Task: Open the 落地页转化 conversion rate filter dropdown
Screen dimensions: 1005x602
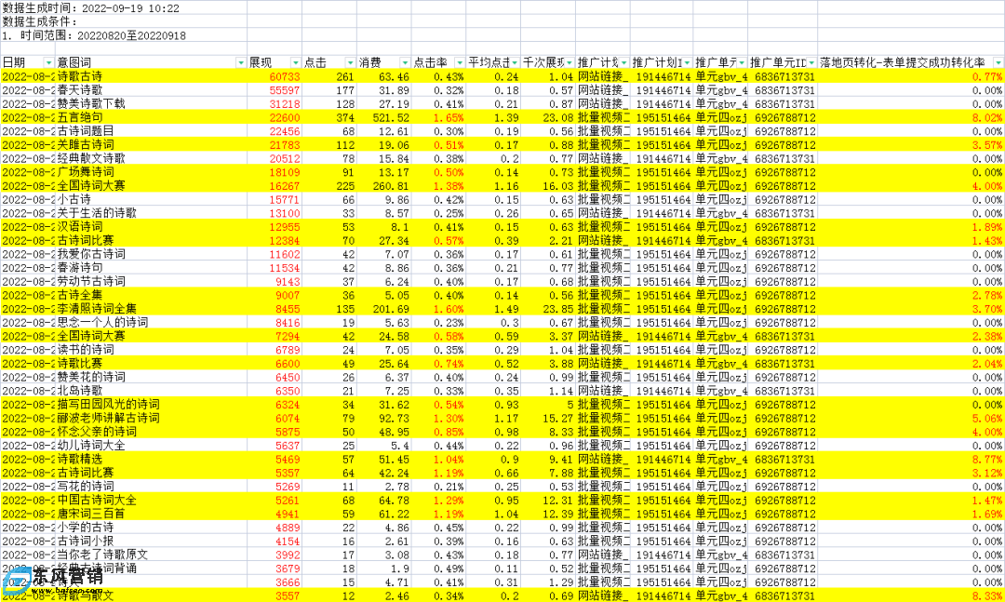Action: 998,62
